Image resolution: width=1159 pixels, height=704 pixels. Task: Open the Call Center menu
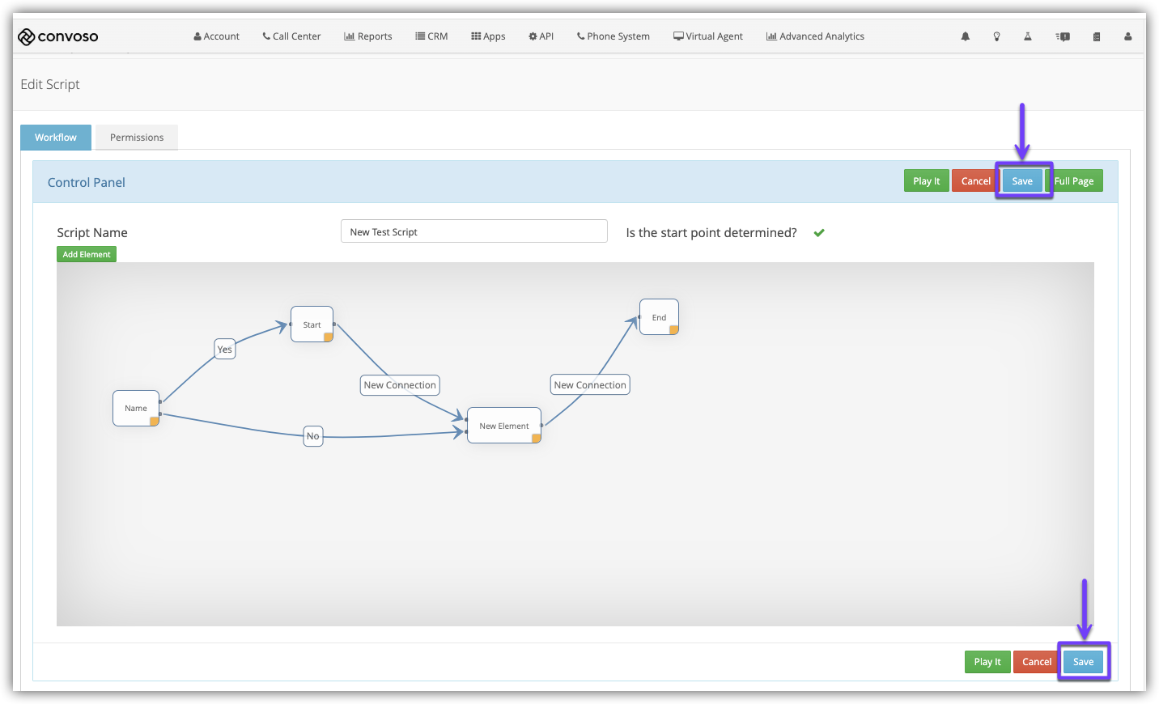[291, 36]
